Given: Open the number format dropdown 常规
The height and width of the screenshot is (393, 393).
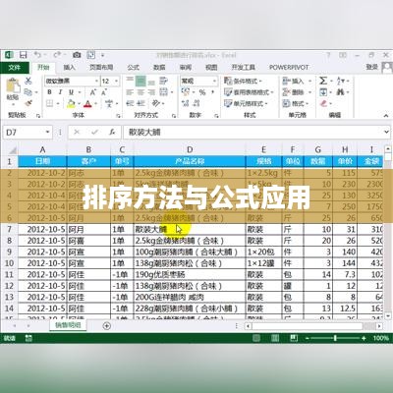Looking at the screenshot, I should coord(214,81).
